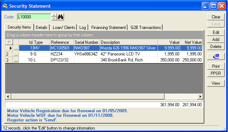The width and height of the screenshot is (228, 132).
Task: Select row header number 3
Action: (9, 60)
